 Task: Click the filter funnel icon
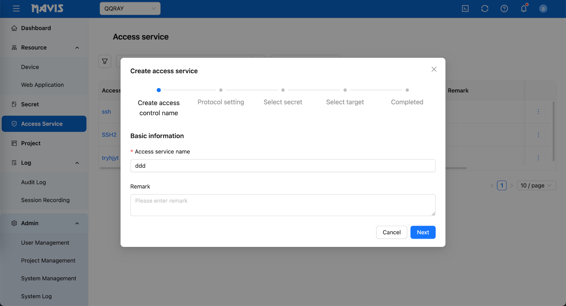[105, 61]
